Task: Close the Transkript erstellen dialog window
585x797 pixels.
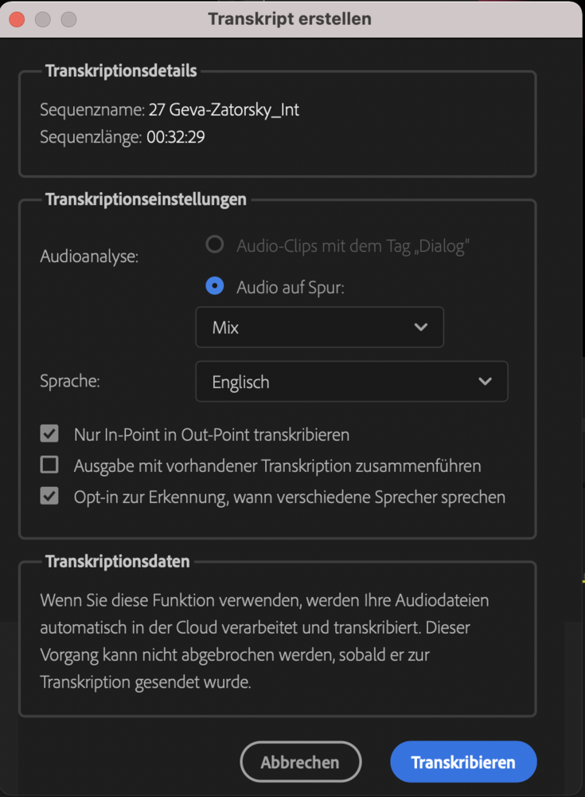Action: (18, 19)
